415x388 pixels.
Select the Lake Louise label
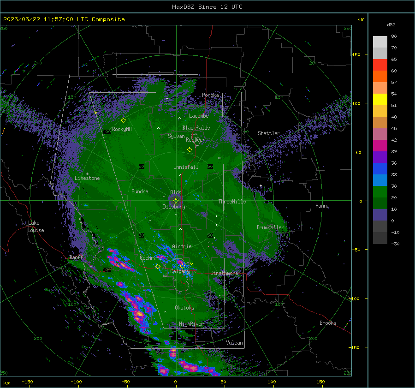[36, 227]
